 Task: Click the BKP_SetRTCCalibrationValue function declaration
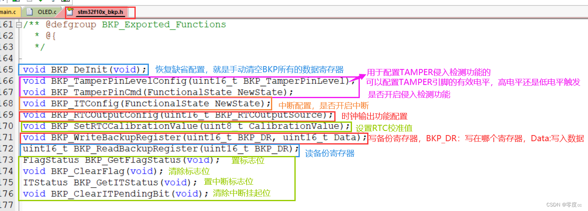click(x=187, y=126)
